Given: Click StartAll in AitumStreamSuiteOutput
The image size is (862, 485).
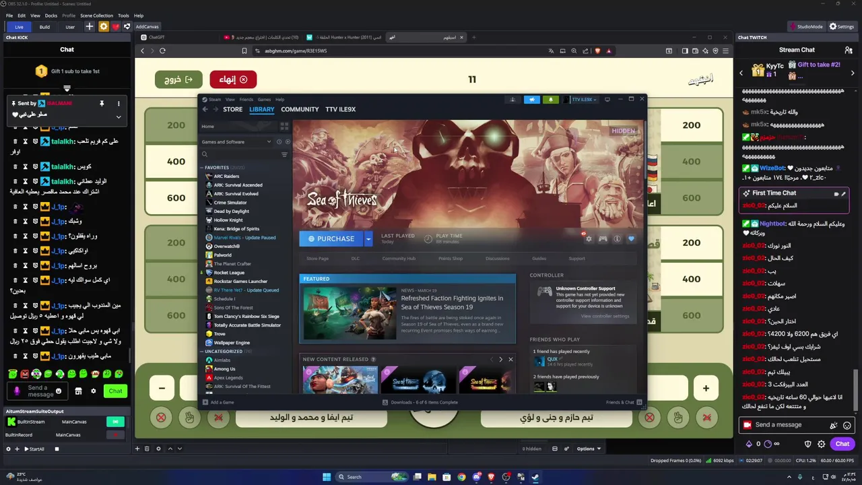Looking at the screenshot, I should (x=34, y=449).
